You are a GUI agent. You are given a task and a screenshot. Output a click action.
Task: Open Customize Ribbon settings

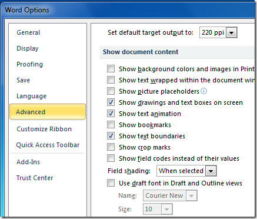44,129
